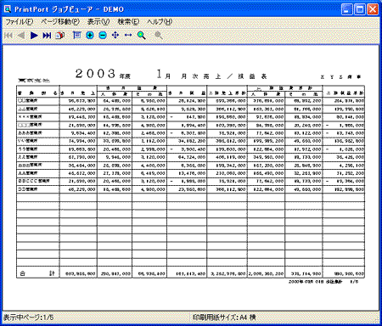382x326 pixels.
Task: Click the grayed previous page arrow
Action: coord(21,36)
